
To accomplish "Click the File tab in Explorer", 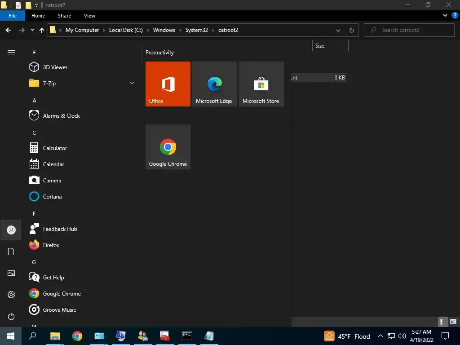I will 13,16.
